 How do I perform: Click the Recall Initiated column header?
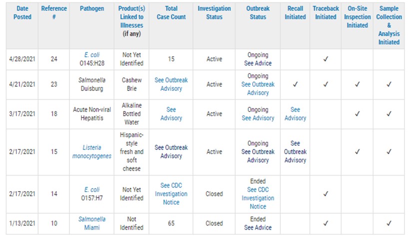point(295,13)
